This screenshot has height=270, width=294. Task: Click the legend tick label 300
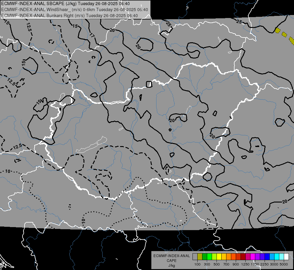point(207,264)
